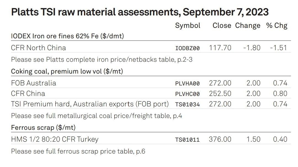The width and height of the screenshot is (298, 167).
Task: Click the IODBZ00 symbol code
Action: 187,48
